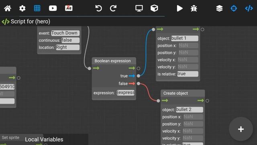The width and height of the screenshot is (257, 145).
Task: Change continuous value false
Action: [71, 40]
